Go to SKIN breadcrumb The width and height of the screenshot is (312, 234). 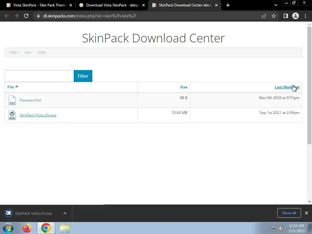pos(28,52)
